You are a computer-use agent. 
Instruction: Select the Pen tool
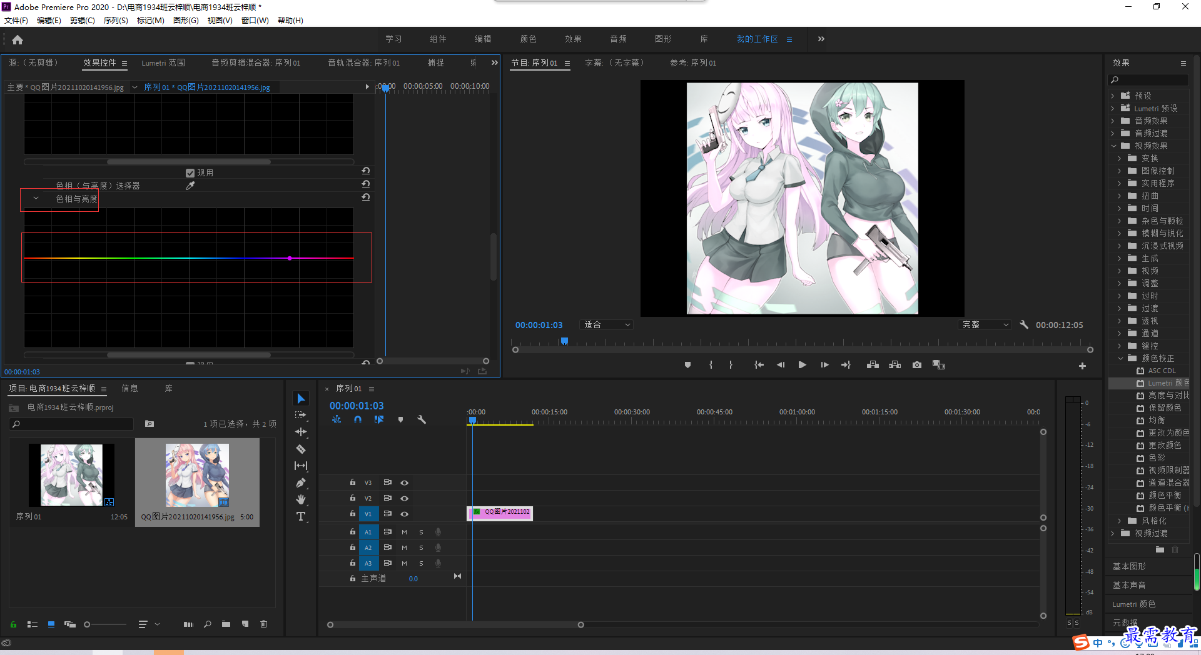click(x=301, y=482)
